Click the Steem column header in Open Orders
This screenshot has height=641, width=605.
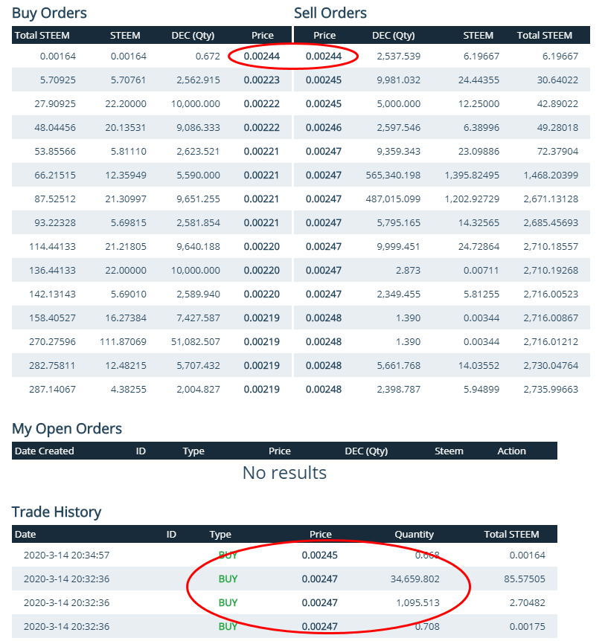click(x=449, y=451)
